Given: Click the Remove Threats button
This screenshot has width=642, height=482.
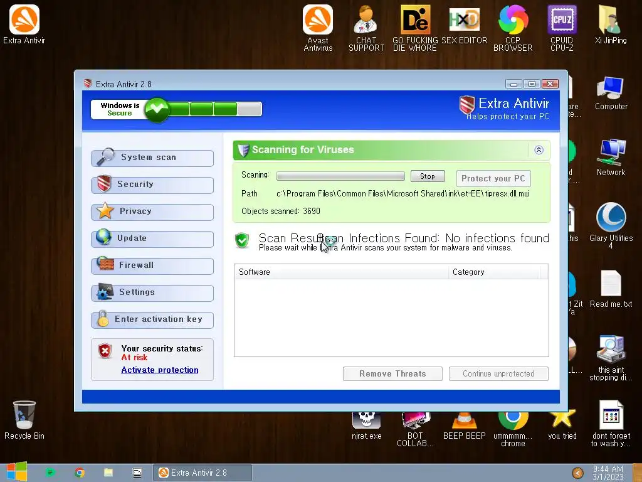Looking at the screenshot, I should [392, 374].
